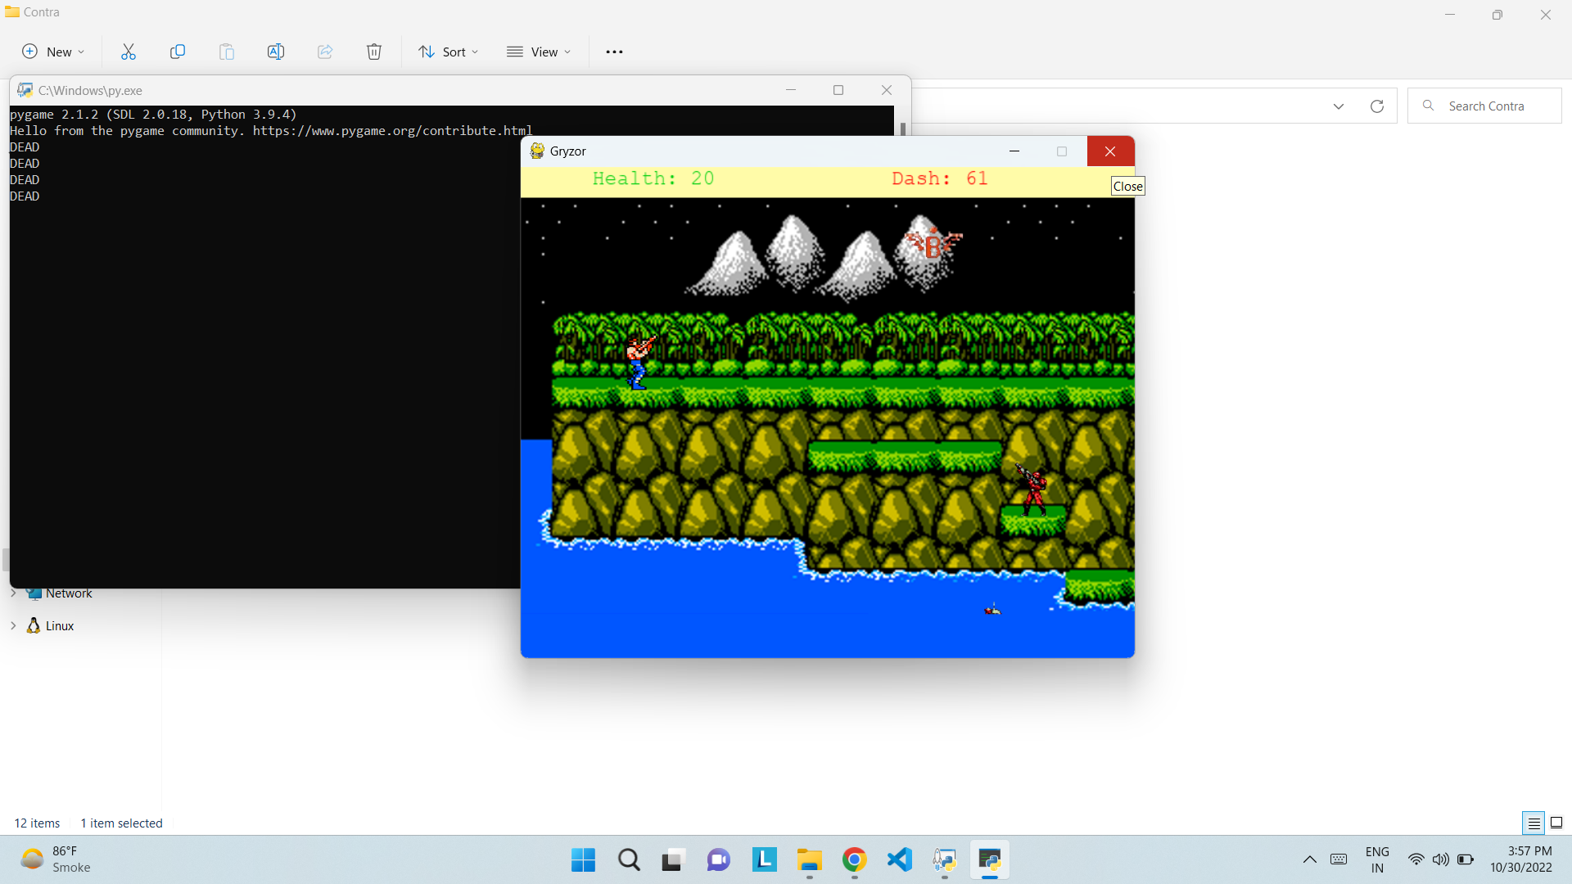Open the Sort menu
This screenshot has width=1572, height=884.
click(448, 52)
